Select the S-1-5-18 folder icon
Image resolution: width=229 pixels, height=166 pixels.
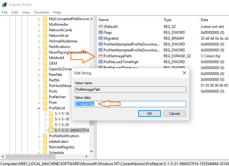pos(51,113)
